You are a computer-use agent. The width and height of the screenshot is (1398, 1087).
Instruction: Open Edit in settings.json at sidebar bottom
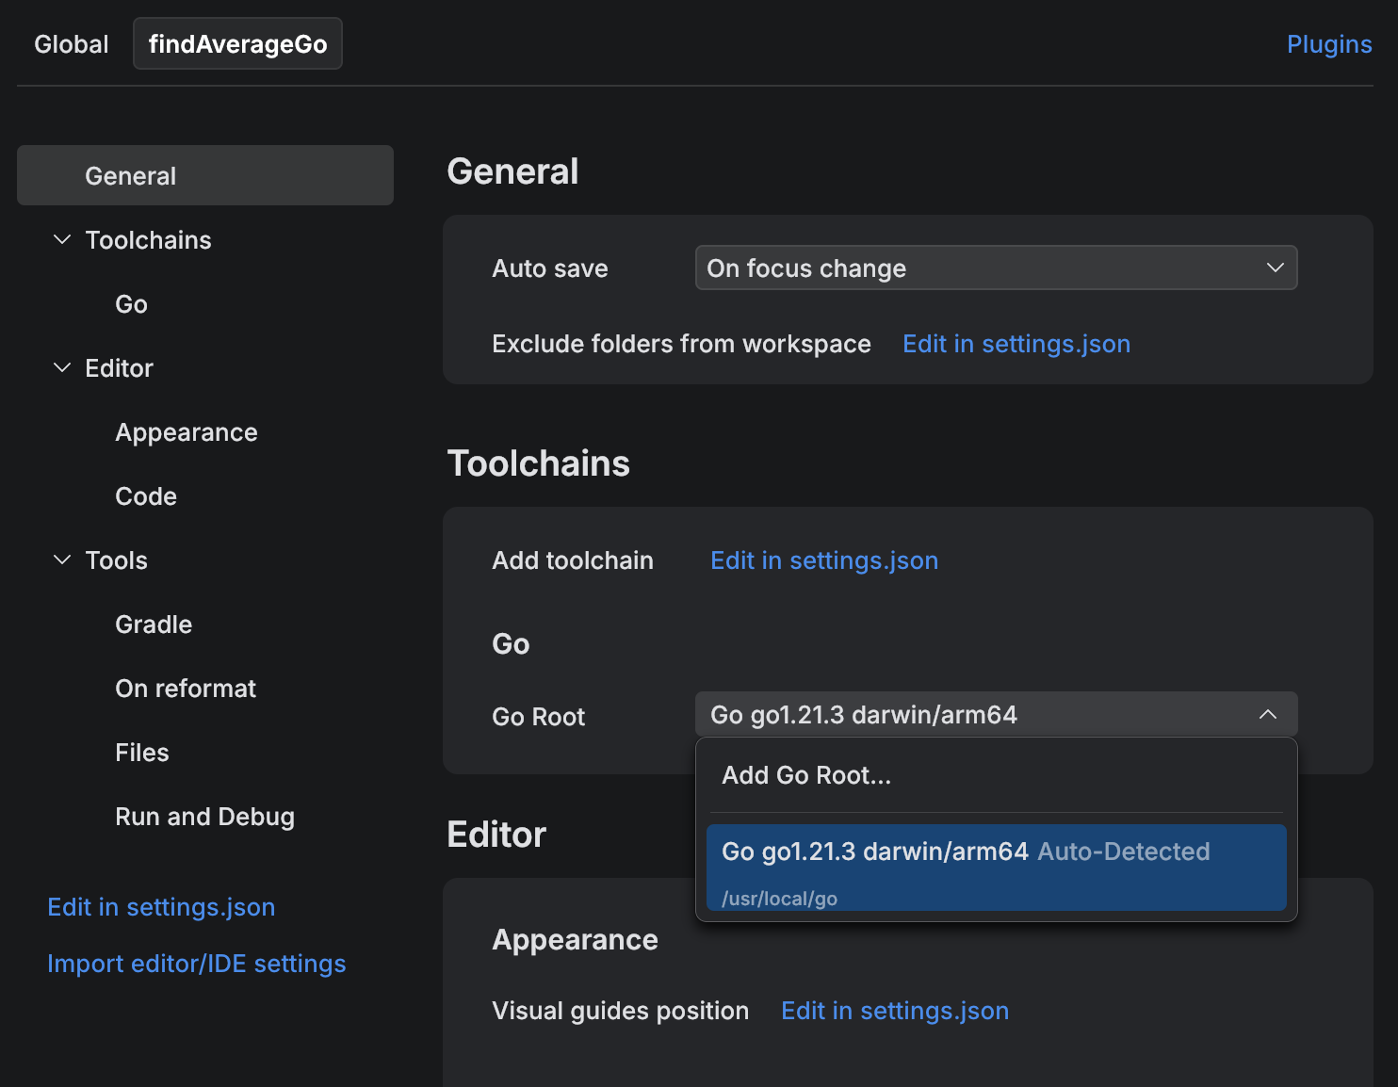(x=161, y=906)
